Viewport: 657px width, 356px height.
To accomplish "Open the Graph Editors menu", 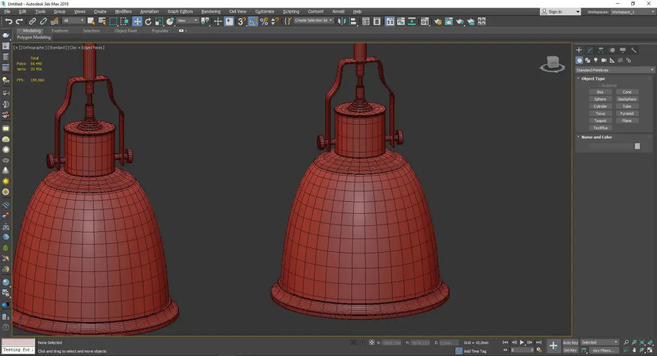I will click(180, 11).
